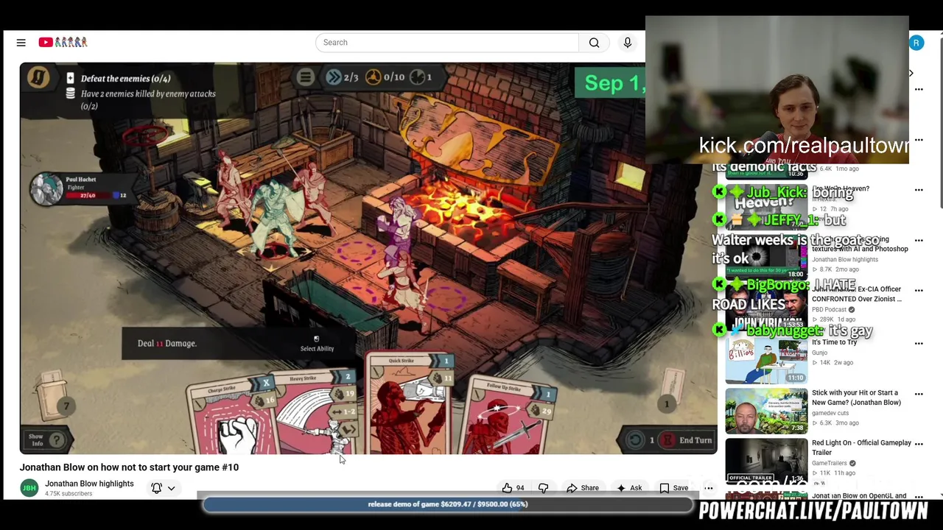Save the video to a playlist
The image size is (943, 530).
pos(674,488)
